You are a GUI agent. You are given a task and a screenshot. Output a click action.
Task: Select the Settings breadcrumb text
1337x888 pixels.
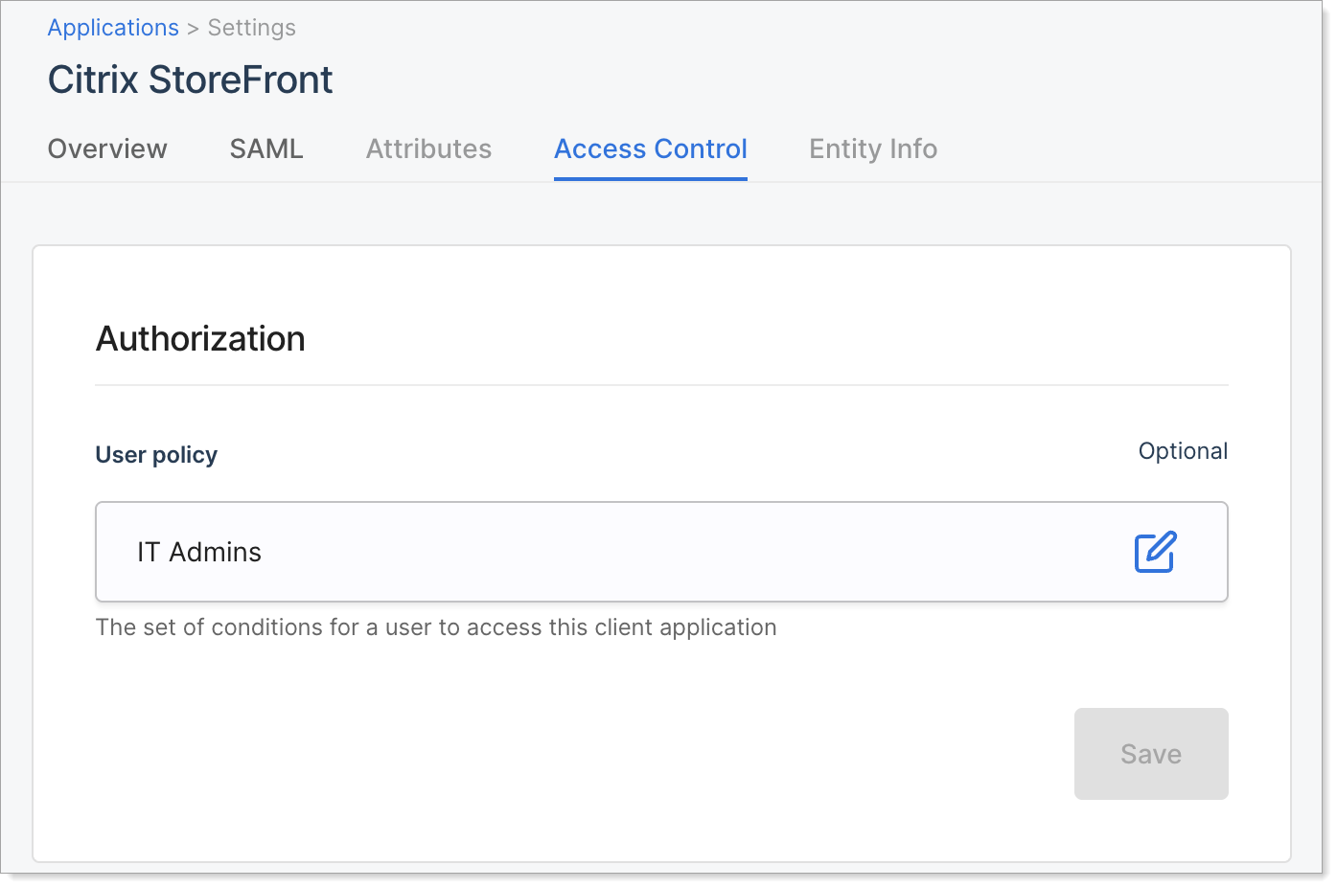252,28
